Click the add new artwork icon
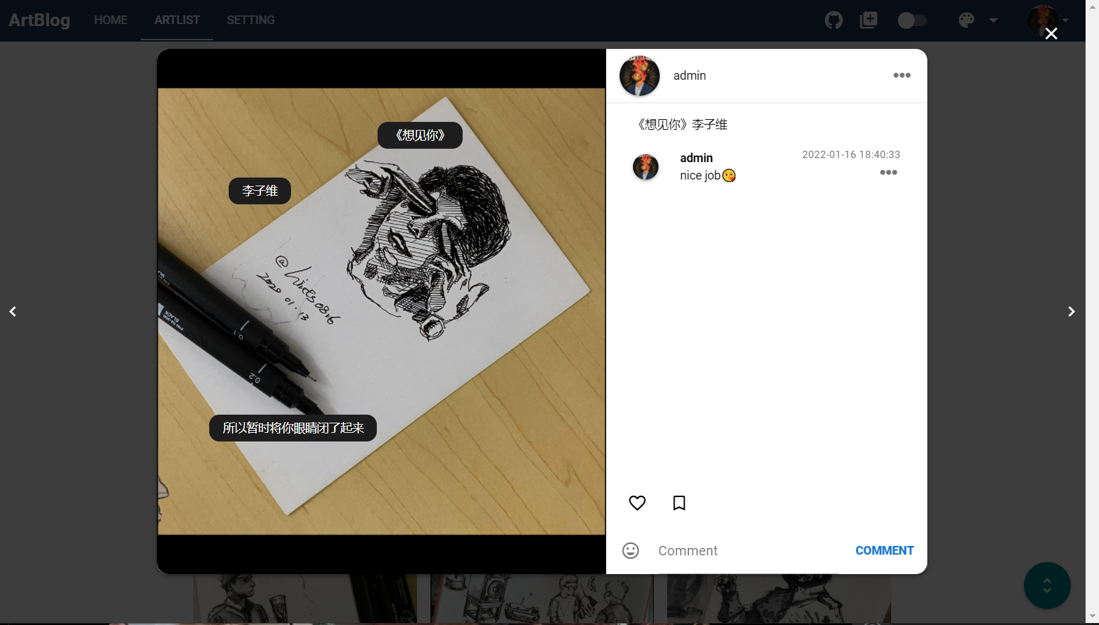Screen dimensions: 1099x625 pos(868,20)
